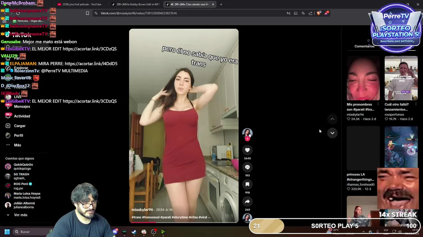Open Steam from the taskbar
The image size is (423, 237).
coord(134,232)
